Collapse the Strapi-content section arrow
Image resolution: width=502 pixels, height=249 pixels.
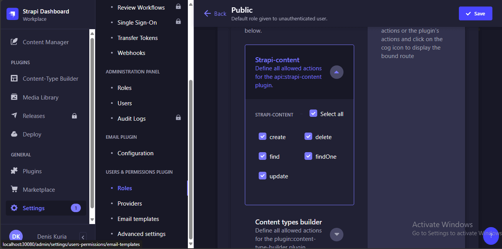click(336, 72)
